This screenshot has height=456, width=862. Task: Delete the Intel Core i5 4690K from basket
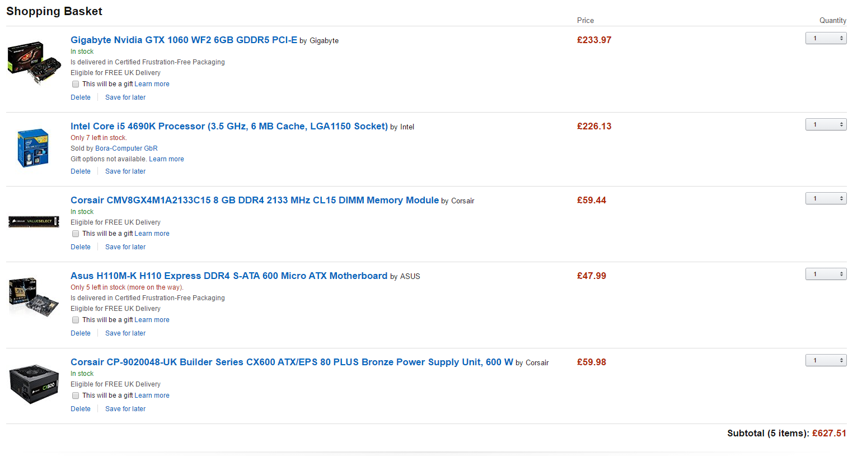81,171
